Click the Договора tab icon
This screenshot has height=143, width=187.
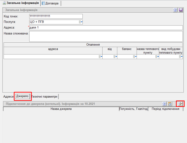point(44,3)
